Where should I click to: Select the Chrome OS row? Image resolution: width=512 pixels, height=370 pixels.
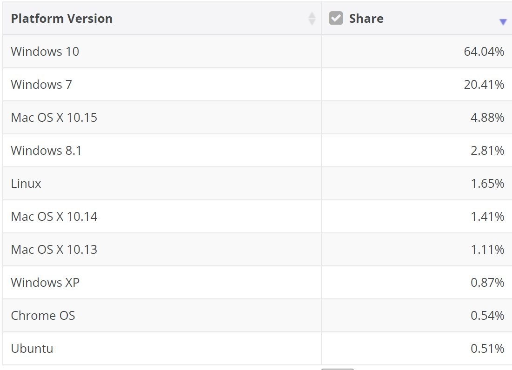[x=257, y=315]
